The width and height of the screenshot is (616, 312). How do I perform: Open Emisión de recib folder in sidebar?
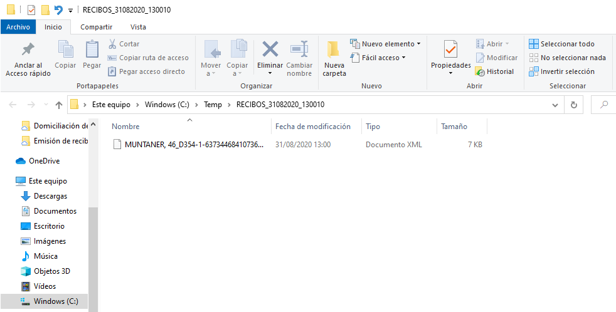[54, 141]
